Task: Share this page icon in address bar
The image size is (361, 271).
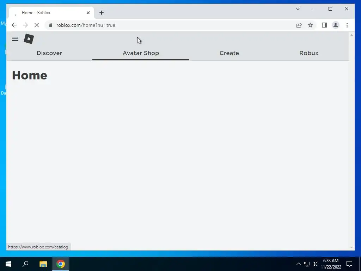Action: click(x=299, y=25)
